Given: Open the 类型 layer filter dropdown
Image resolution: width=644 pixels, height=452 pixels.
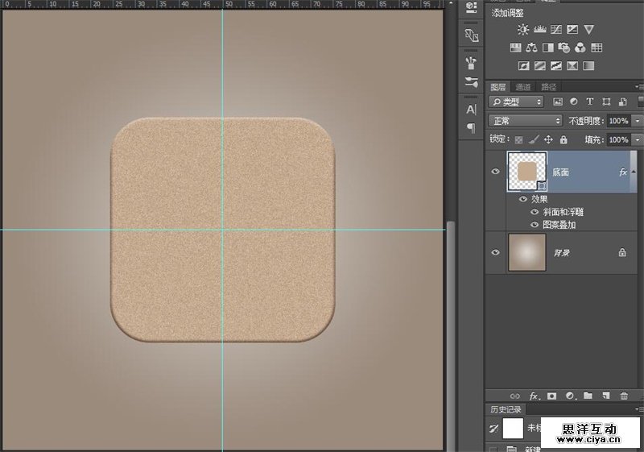Looking at the screenshot, I should pos(517,102).
